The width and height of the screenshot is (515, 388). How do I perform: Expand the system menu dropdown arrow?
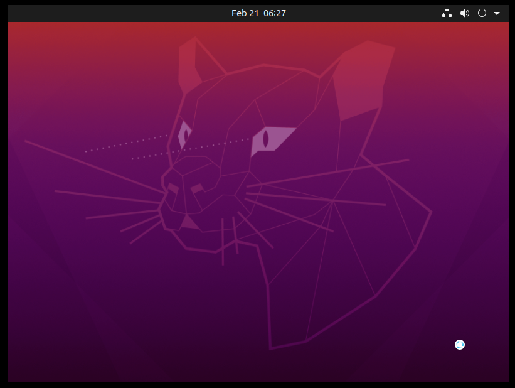coord(497,13)
